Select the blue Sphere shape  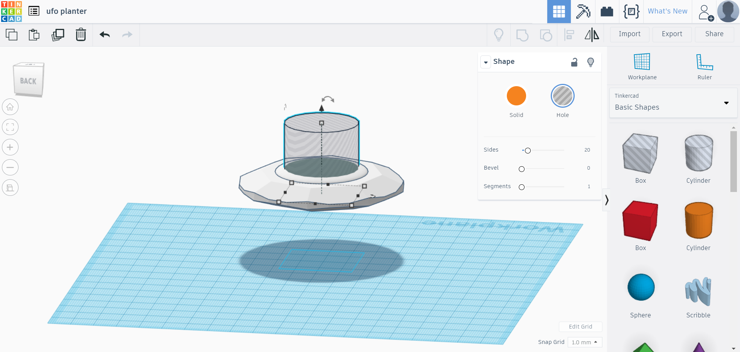coord(641,287)
